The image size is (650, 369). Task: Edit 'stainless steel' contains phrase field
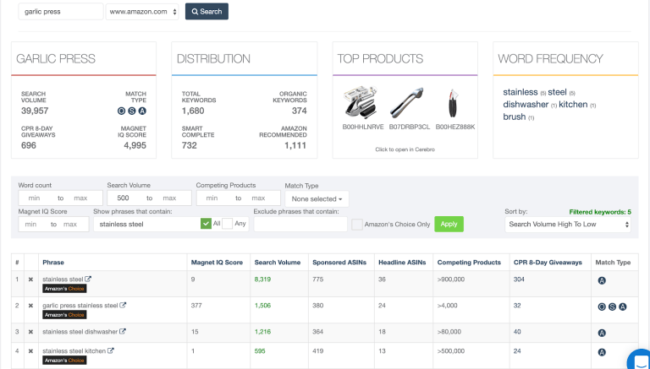point(146,225)
